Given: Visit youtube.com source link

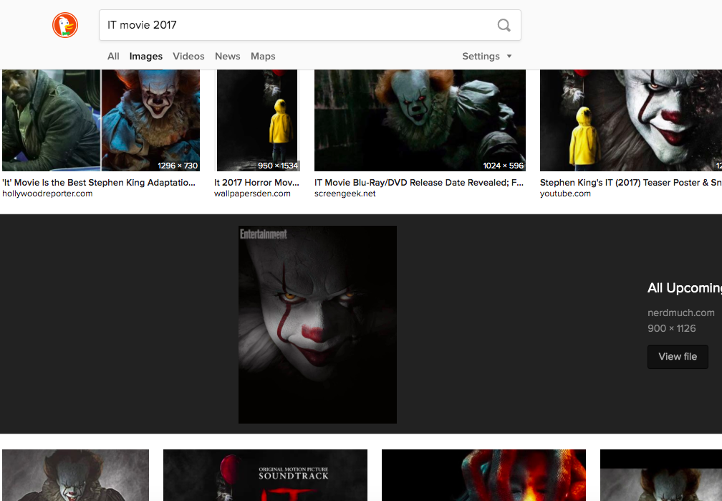Looking at the screenshot, I should point(565,194).
